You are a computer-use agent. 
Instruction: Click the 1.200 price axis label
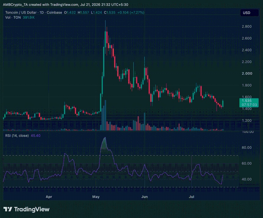coord(246,120)
